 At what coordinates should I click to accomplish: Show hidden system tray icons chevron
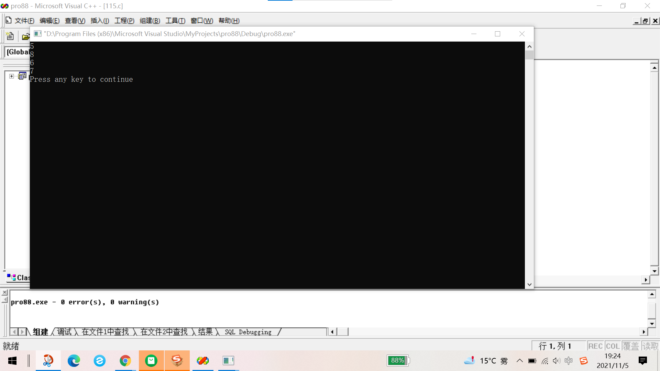pos(520,361)
